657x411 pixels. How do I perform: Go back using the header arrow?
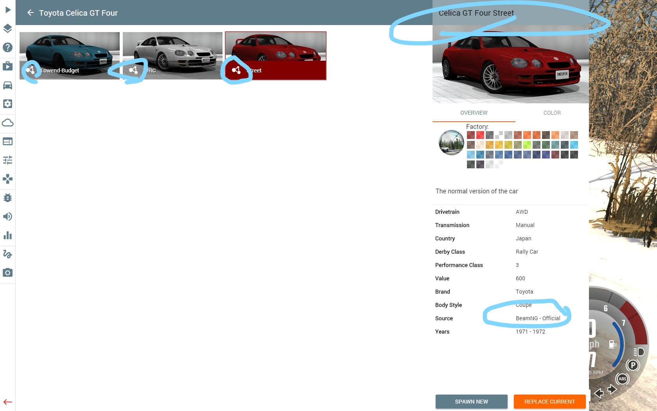(31, 13)
